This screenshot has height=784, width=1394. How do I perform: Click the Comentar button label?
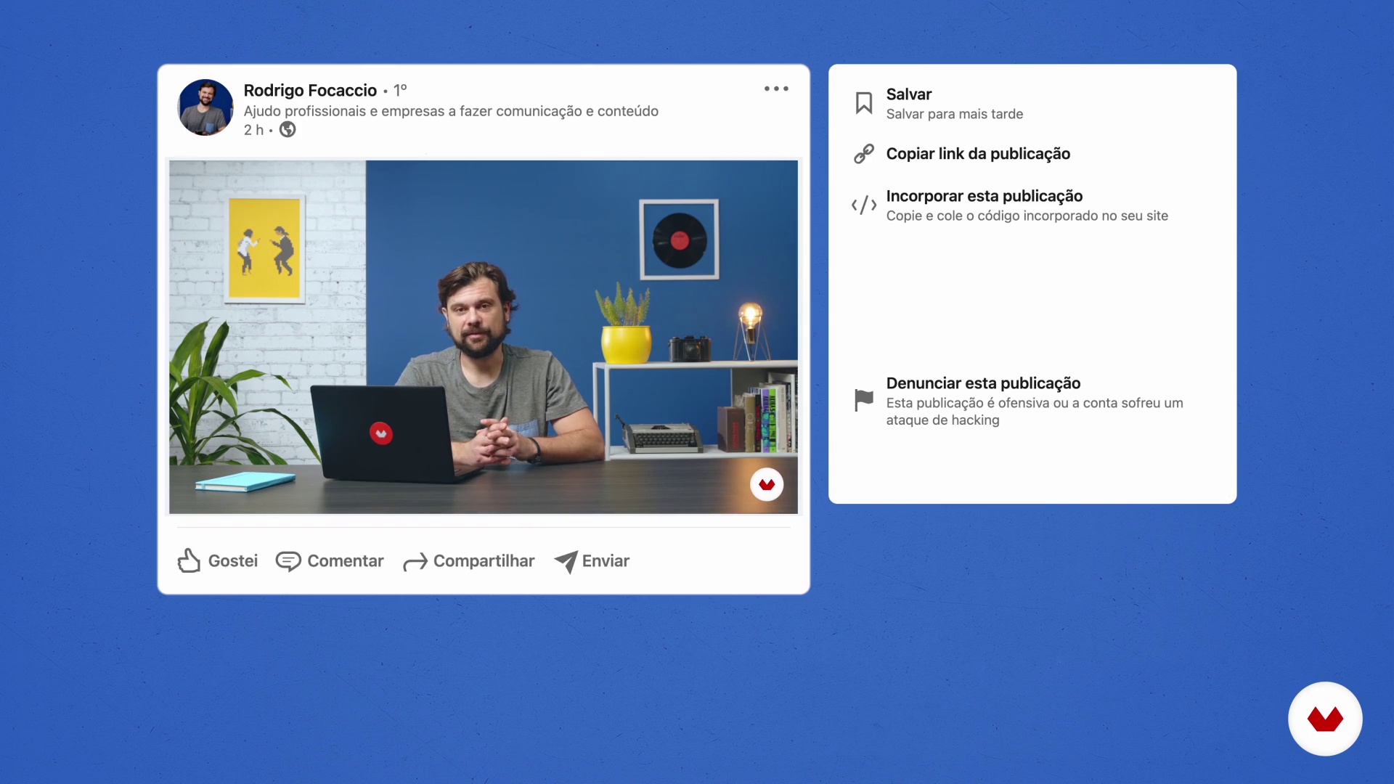point(346,561)
